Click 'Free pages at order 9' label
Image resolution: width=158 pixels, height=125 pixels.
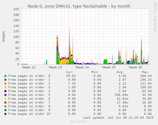pyautogui.click(x=29, y=110)
